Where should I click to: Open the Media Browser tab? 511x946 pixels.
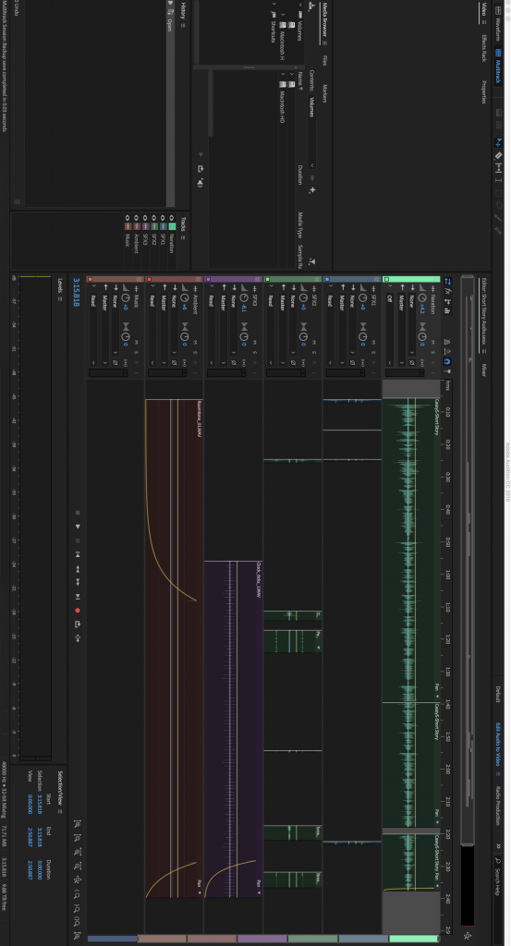(324, 20)
